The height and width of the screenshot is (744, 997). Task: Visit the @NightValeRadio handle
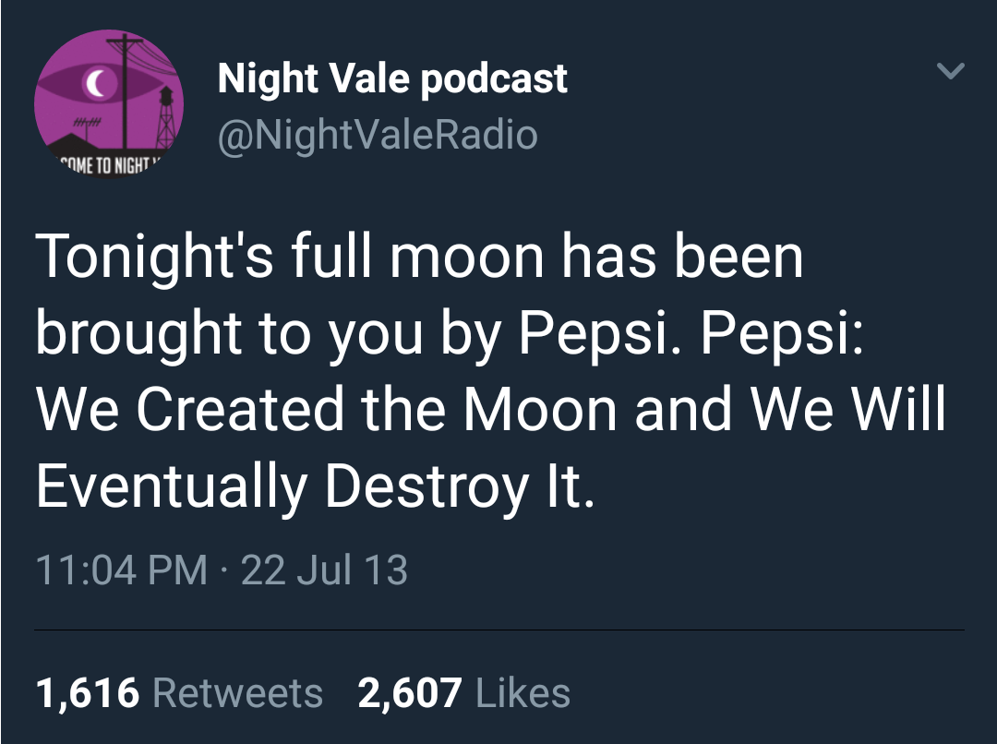tap(377, 135)
